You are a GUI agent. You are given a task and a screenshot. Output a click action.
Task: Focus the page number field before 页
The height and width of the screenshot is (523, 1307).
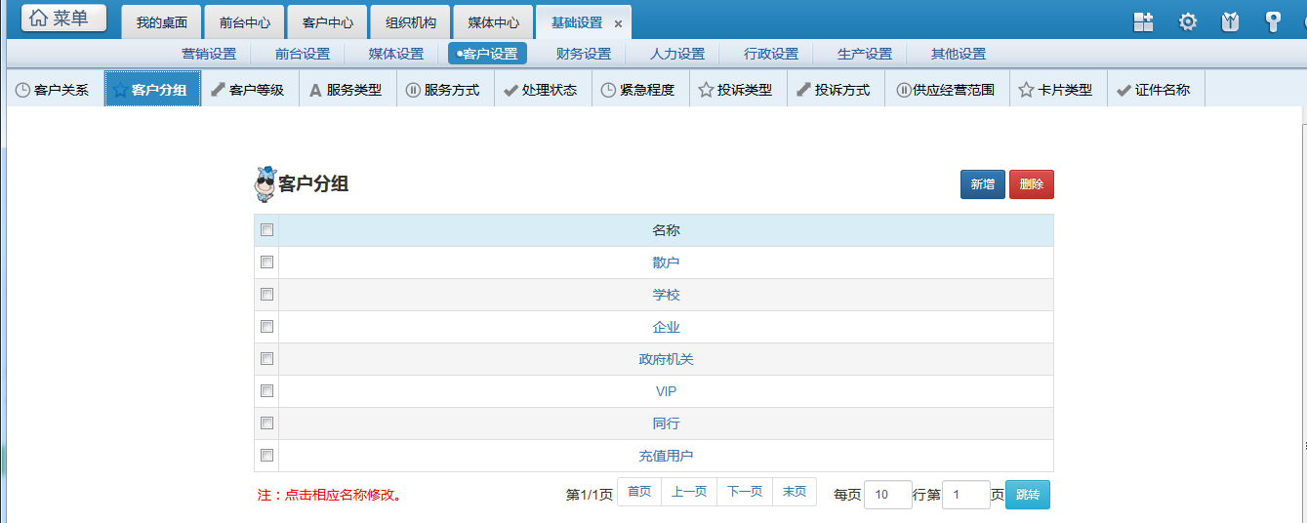tap(966, 495)
